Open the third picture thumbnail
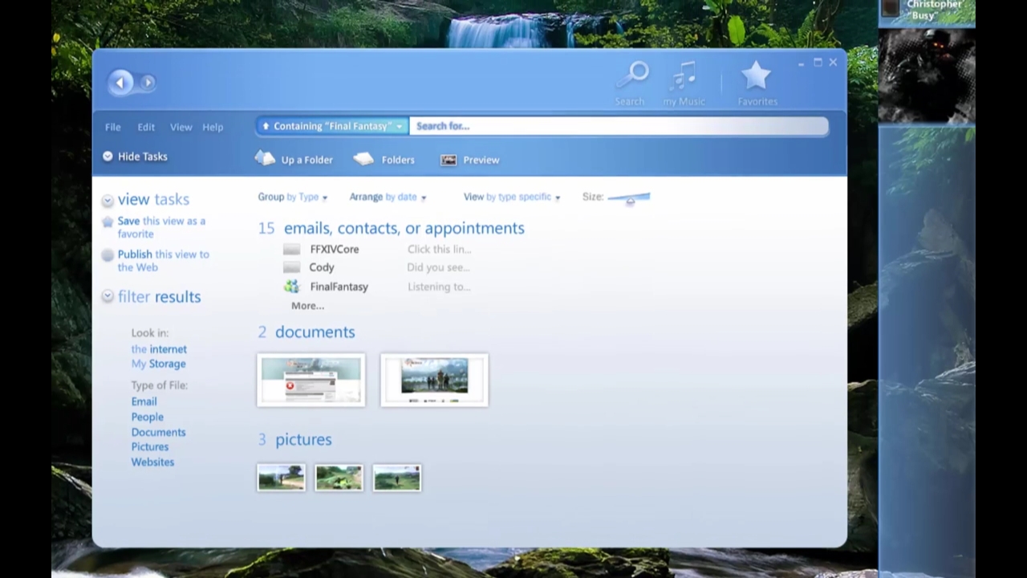The image size is (1027, 578). pyautogui.click(x=397, y=478)
